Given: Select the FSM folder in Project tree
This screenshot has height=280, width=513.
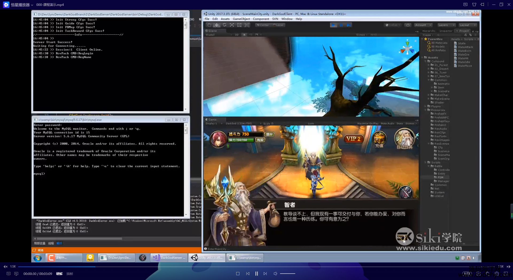Looking at the screenshot, I should click(x=438, y=177).
